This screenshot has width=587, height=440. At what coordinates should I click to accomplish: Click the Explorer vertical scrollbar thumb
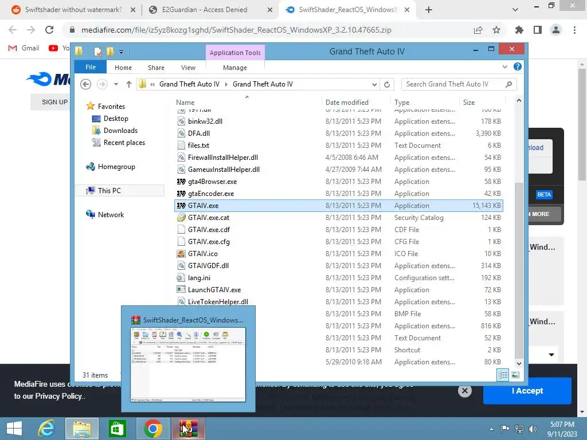[x=519, y=269]
